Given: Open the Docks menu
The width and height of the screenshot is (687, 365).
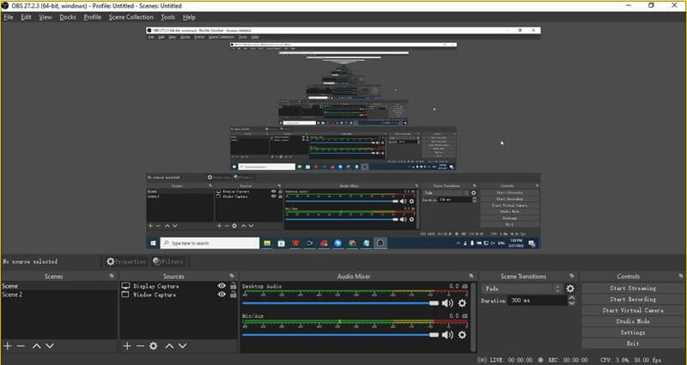Looking at the screenshot, I should (x=68, y=17).
